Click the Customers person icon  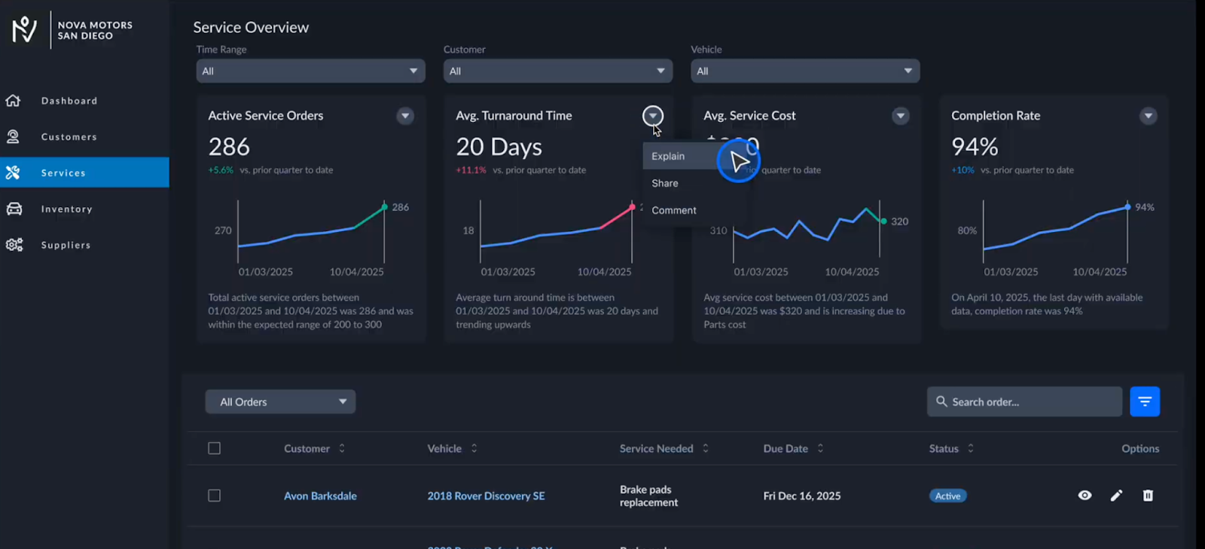point(14,137)
